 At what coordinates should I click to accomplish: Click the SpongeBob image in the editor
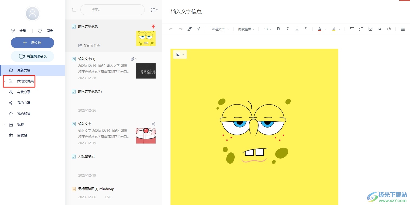point(254,127)
